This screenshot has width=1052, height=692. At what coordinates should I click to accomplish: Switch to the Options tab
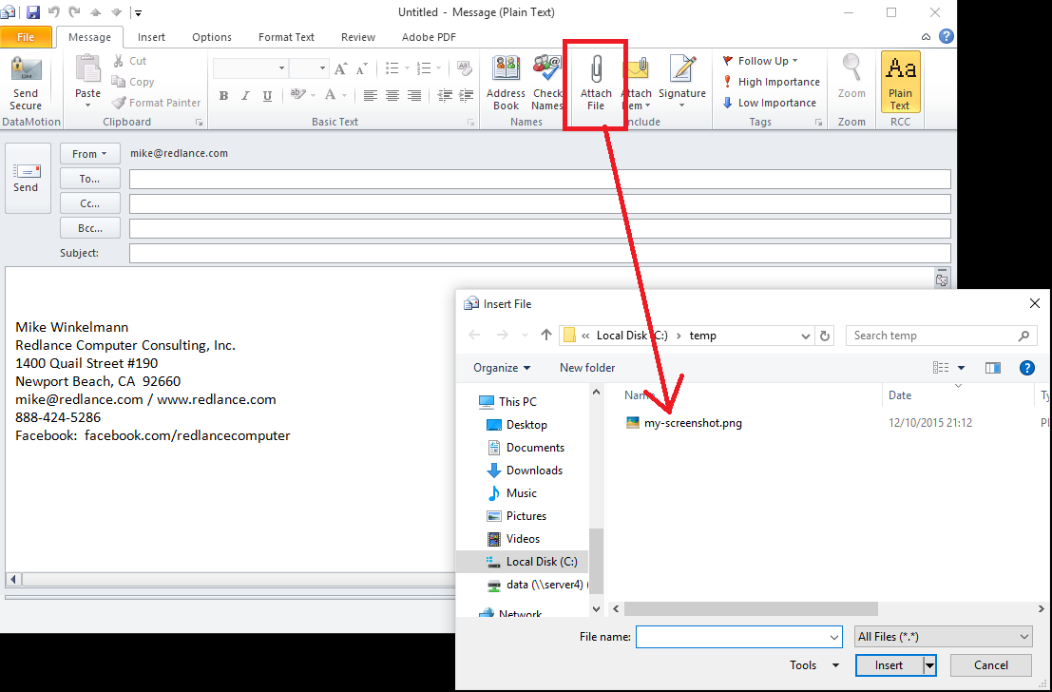point(211,37)
